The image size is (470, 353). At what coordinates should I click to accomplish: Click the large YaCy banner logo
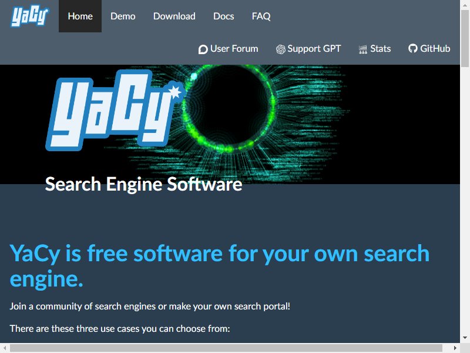coord(115,110)
